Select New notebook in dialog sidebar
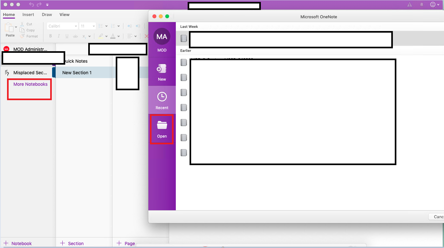Screen dimensions: 444x248 pyautogui.click(x=162, y=72)
